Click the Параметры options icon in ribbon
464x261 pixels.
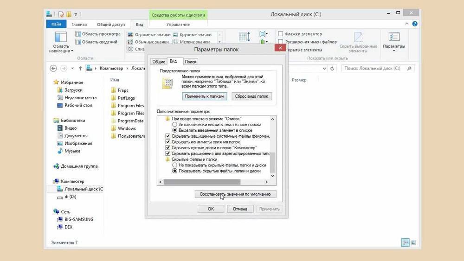[x=394, y=38]
